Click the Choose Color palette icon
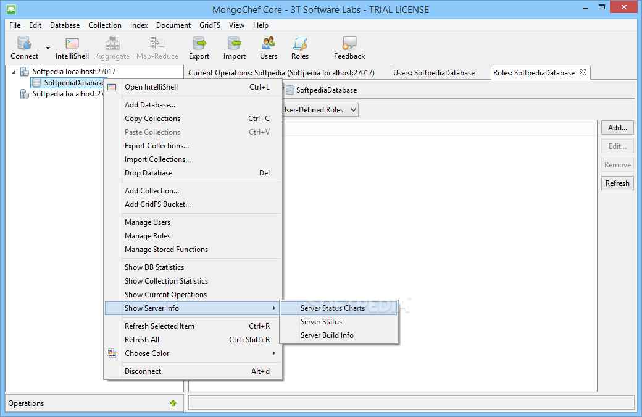 111,353
